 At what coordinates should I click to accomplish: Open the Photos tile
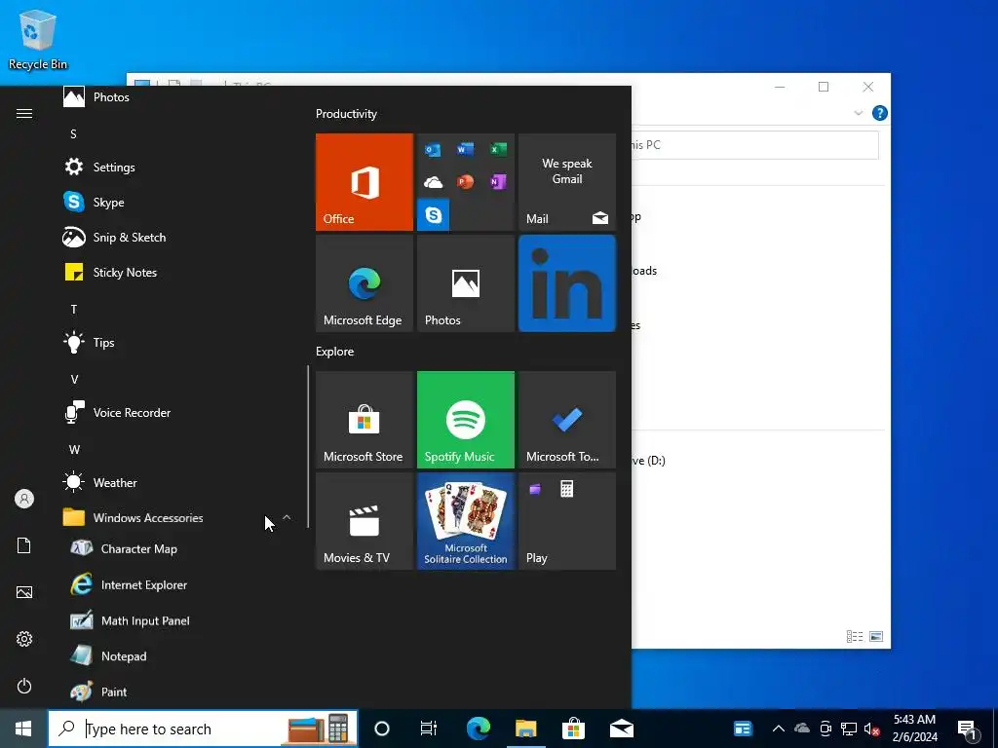pyautogui.click(x=466, y=283)
